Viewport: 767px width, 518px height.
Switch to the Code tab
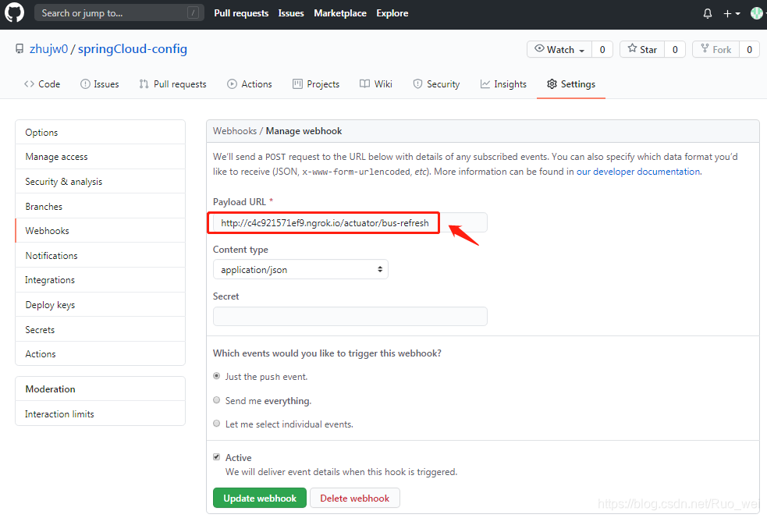42,84
